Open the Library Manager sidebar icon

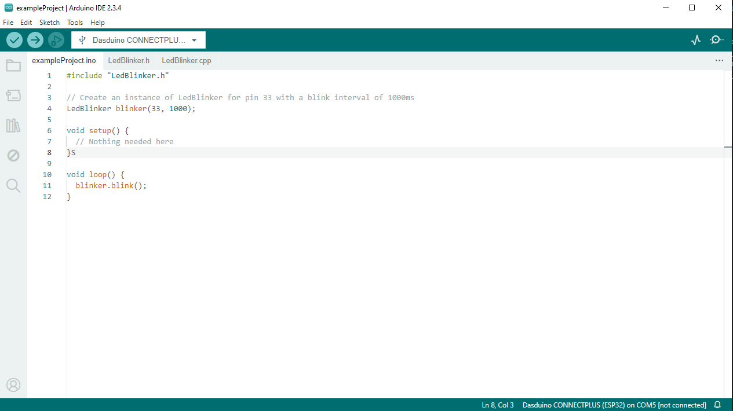click(x=13, y=126)
